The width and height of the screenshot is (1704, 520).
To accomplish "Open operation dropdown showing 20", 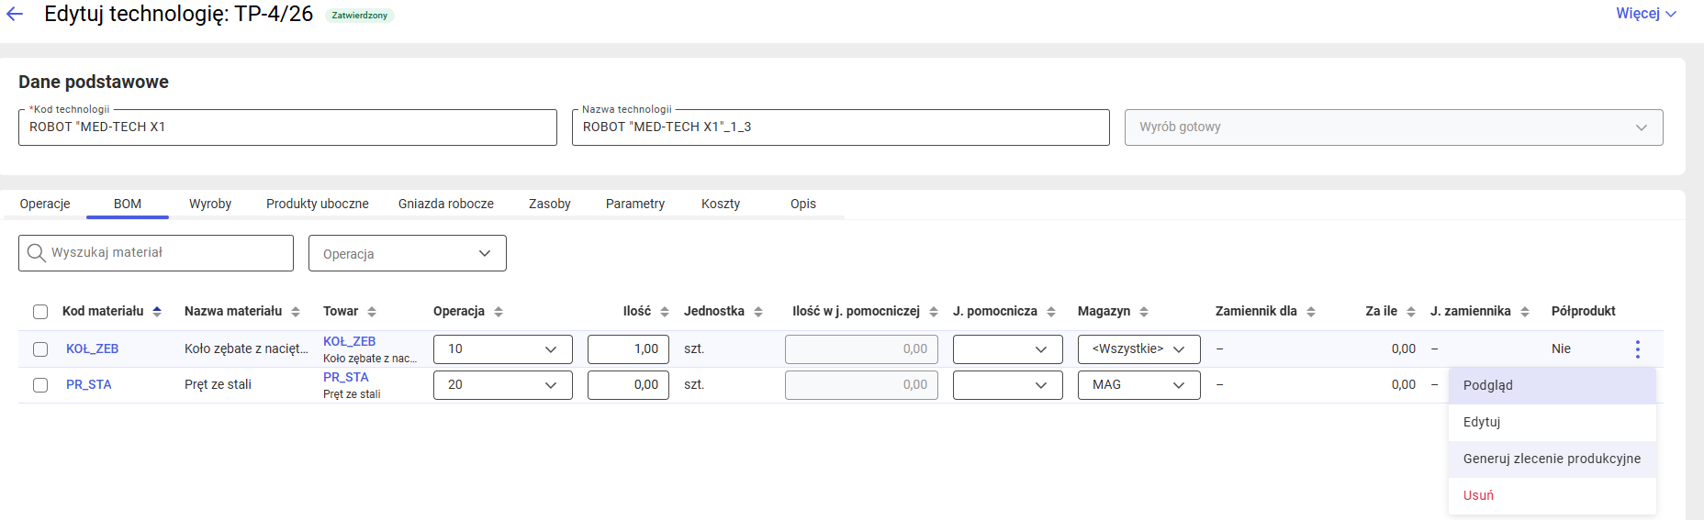I will [503, 385].
